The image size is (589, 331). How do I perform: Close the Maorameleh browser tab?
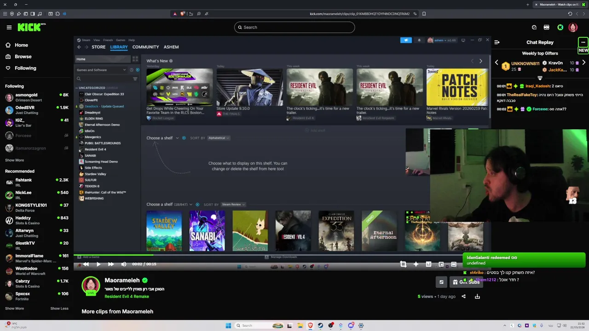point(536,5)
